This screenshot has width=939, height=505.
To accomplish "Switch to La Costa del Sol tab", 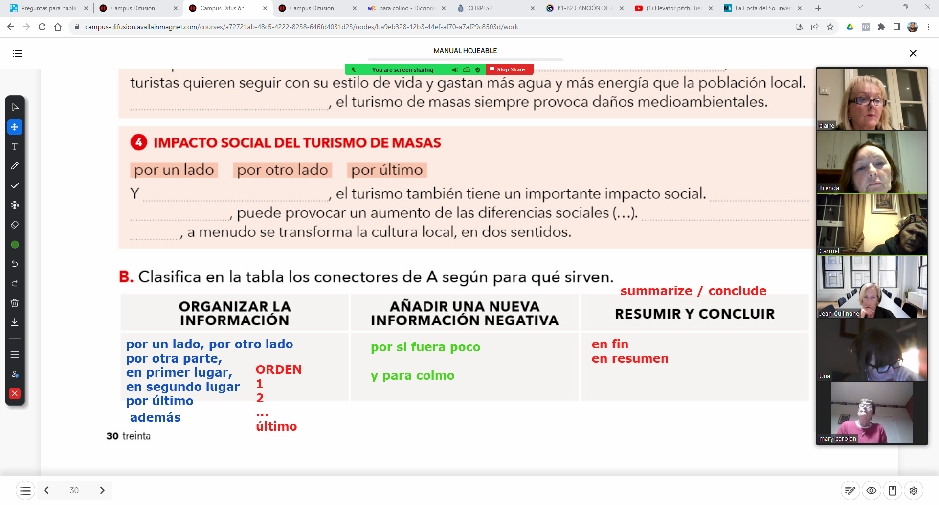I will coord(762,8).
